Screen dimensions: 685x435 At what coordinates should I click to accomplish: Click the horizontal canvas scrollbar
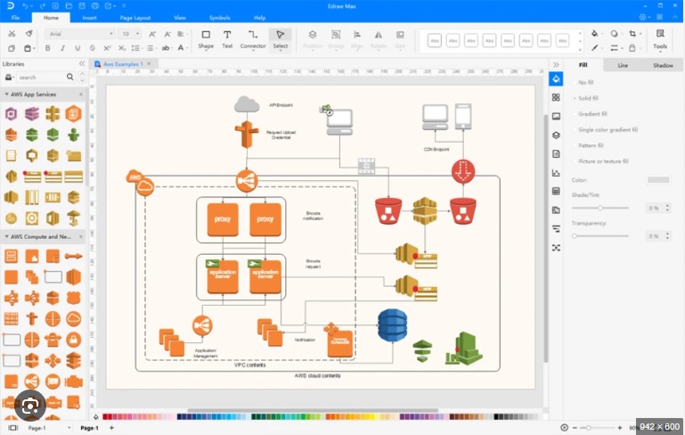(x=313, y=410)
